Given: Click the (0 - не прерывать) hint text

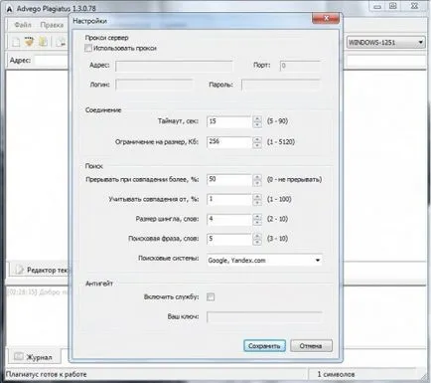Looking at the screenshot, I should tap(294, 180).
